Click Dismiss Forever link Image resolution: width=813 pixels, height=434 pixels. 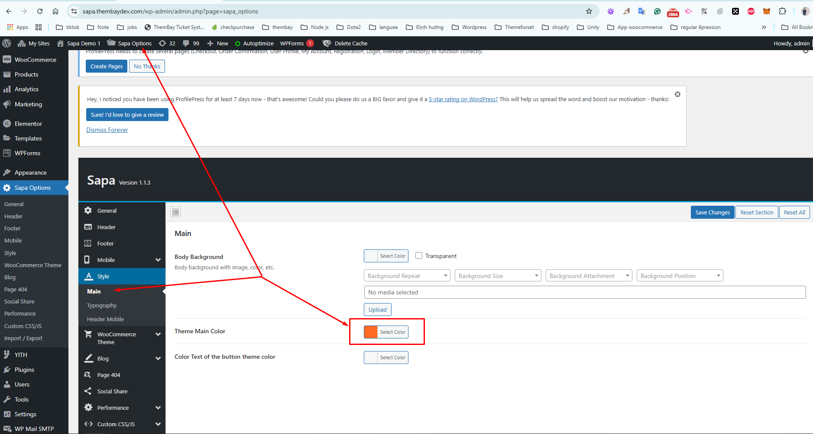click(x=107, y=130)
